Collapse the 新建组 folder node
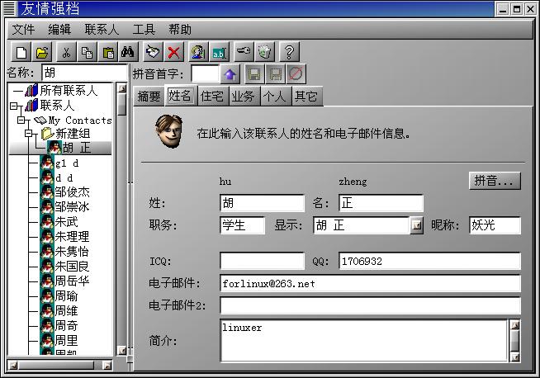The height and width of the screenshot is (378, 540). (x=28, y=134)
